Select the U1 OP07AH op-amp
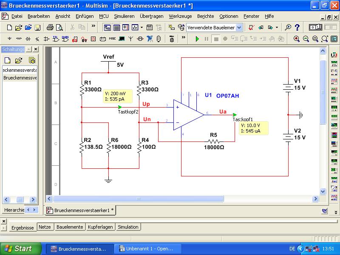340x255 pixels. tap(188, 115)
